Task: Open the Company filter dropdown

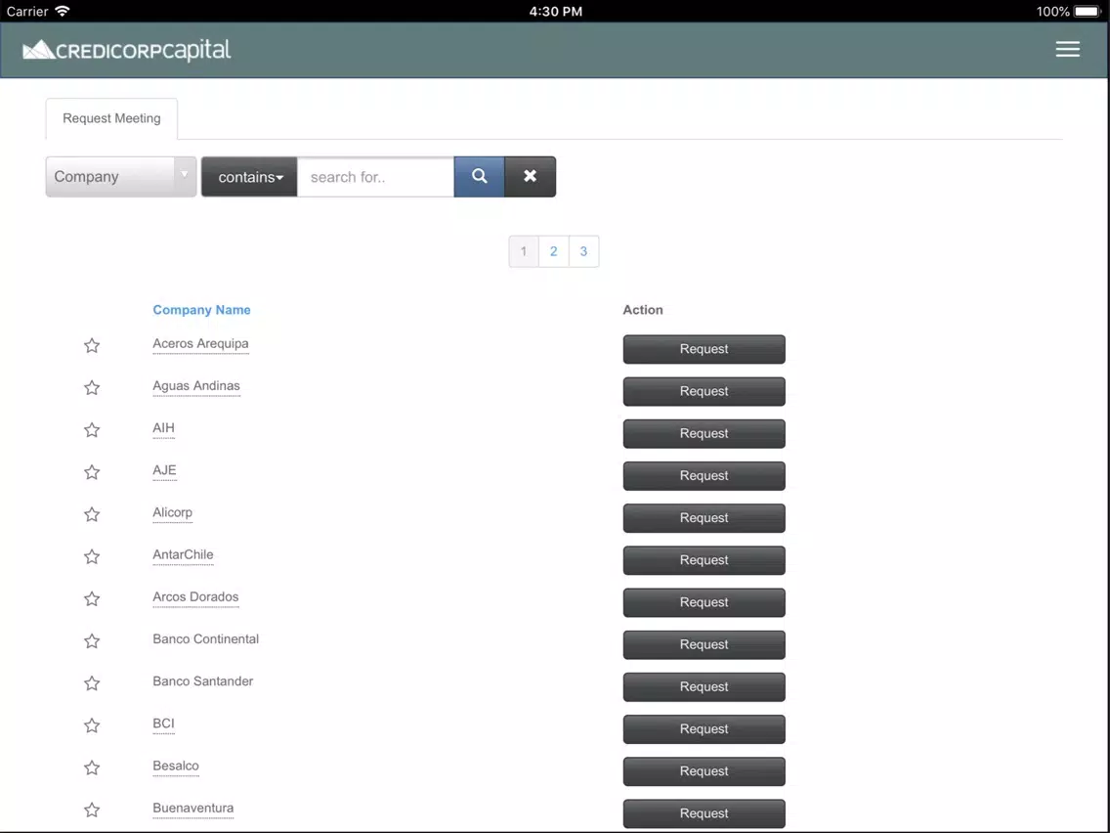Action: pyautogui.click(x=121, y=176)
